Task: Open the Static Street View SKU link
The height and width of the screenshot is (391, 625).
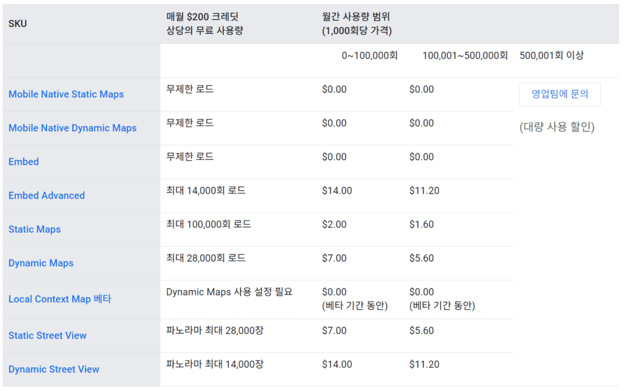Action: pos(47,335)
